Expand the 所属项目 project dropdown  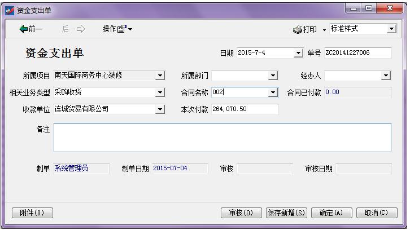160,76
